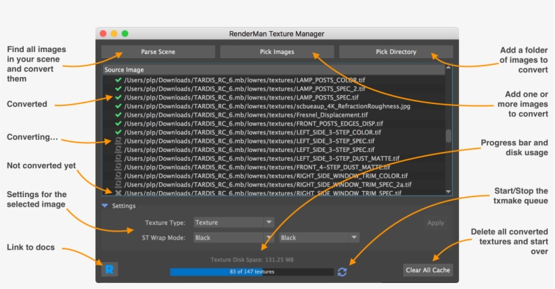
Task: Click converting icon for FRONT_4-STEP_DUST_MATTE.tif
Action: coord(118,167)
